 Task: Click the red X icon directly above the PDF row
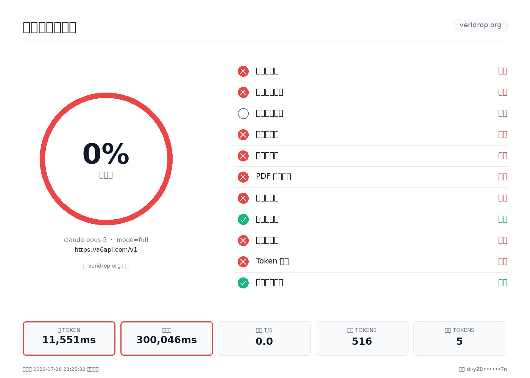(x=243, y=156)
